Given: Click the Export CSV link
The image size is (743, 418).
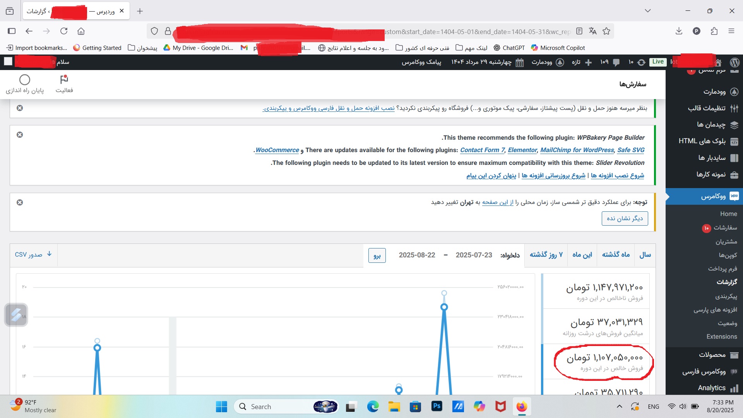Looking at the screenshot, I should coord(33,255).
